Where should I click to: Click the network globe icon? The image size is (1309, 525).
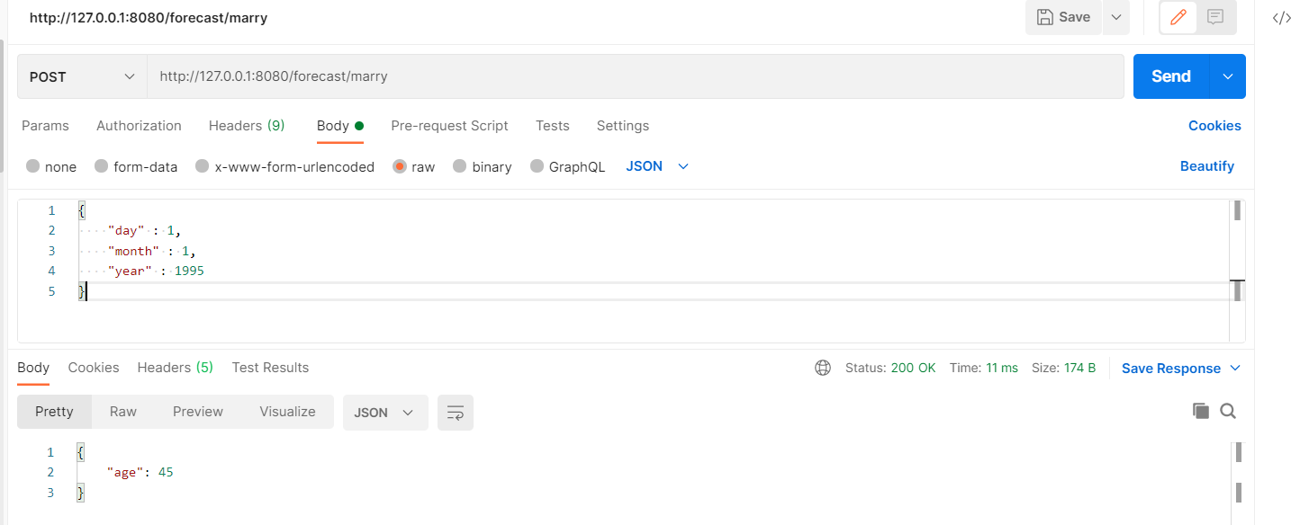822,368
